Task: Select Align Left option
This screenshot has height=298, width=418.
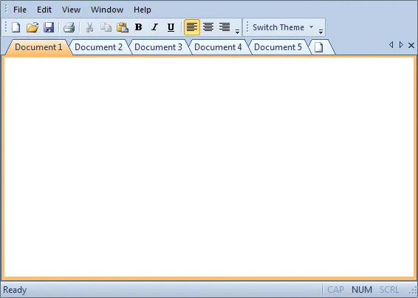Action: coord(192,27)
